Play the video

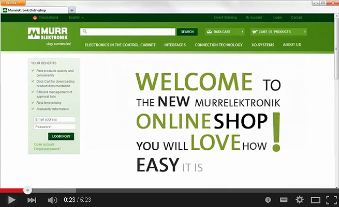click(12, 200)
